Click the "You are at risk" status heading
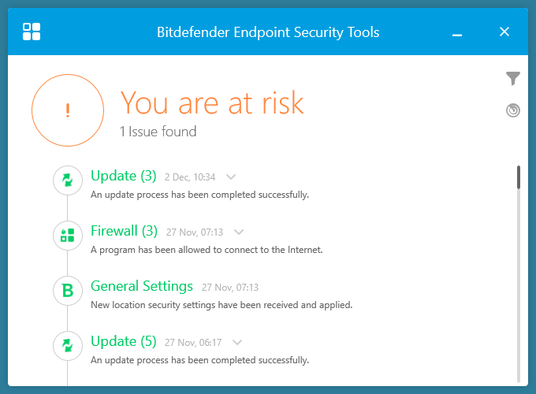536x394 pixels. 211,103
